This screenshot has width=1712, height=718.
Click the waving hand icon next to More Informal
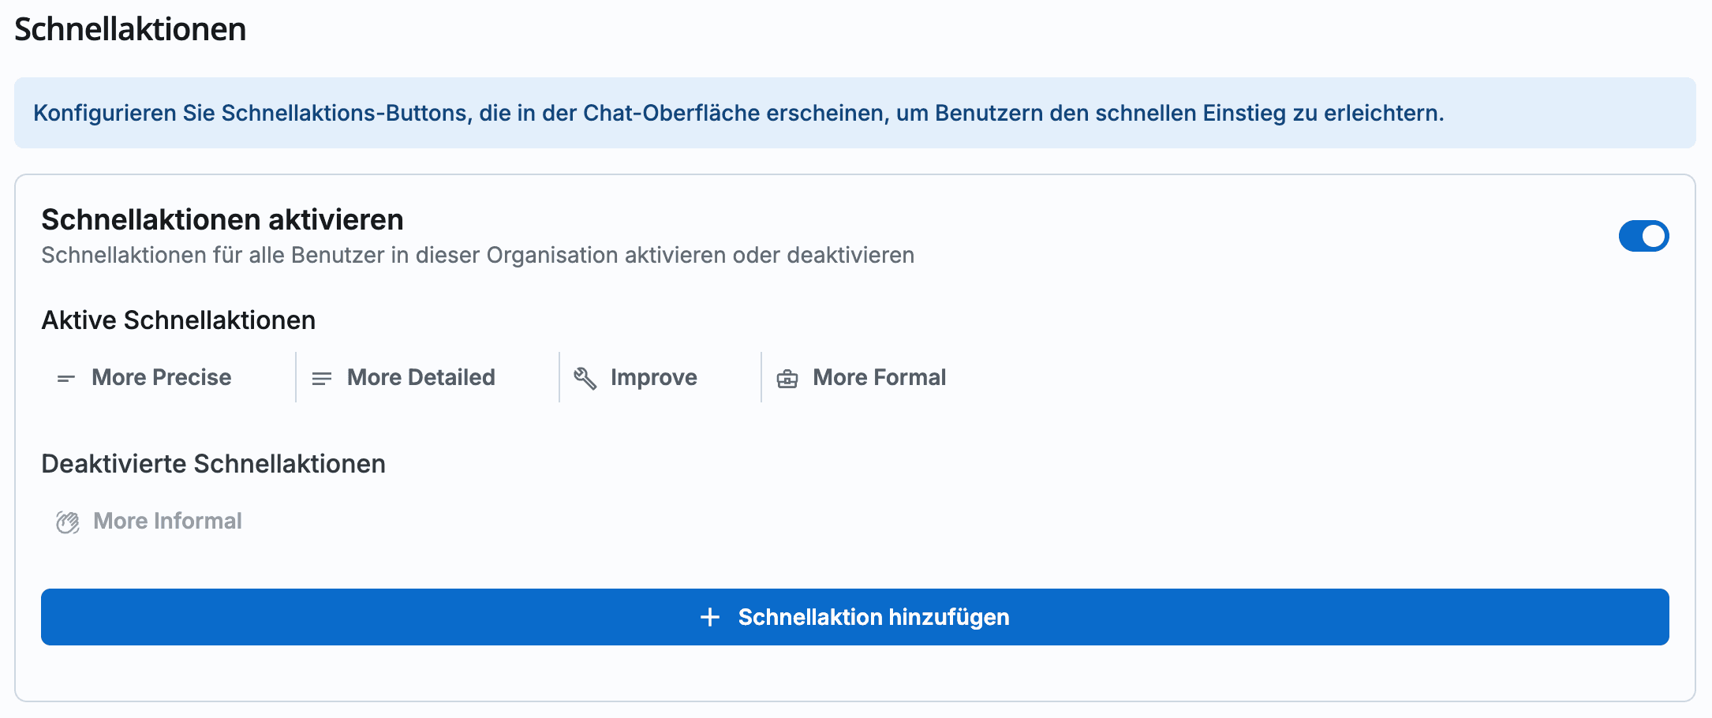pyautogui.click(x=68, y=521)
